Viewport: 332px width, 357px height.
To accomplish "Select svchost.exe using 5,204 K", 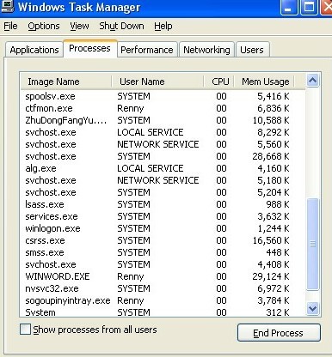I will coord(163,192).
